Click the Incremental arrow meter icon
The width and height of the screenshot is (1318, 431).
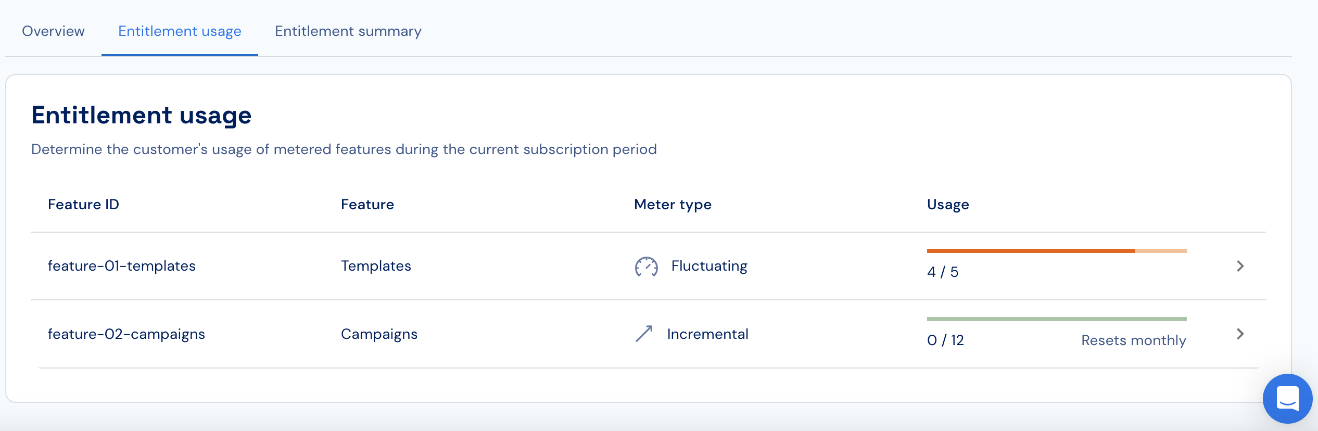click(644, 334)
